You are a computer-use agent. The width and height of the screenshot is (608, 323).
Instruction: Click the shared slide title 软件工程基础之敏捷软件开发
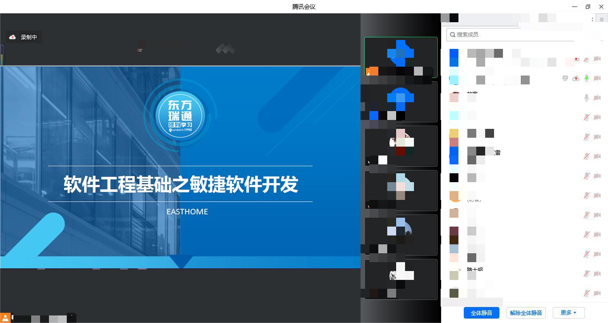point(180,184)
